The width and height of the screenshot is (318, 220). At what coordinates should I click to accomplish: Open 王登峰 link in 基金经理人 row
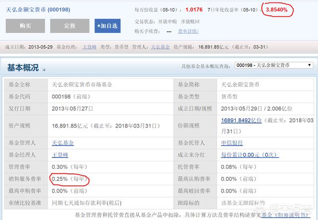coord(60,155)
